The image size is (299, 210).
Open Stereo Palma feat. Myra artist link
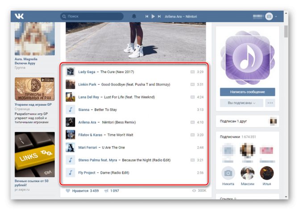pos(98,160)
